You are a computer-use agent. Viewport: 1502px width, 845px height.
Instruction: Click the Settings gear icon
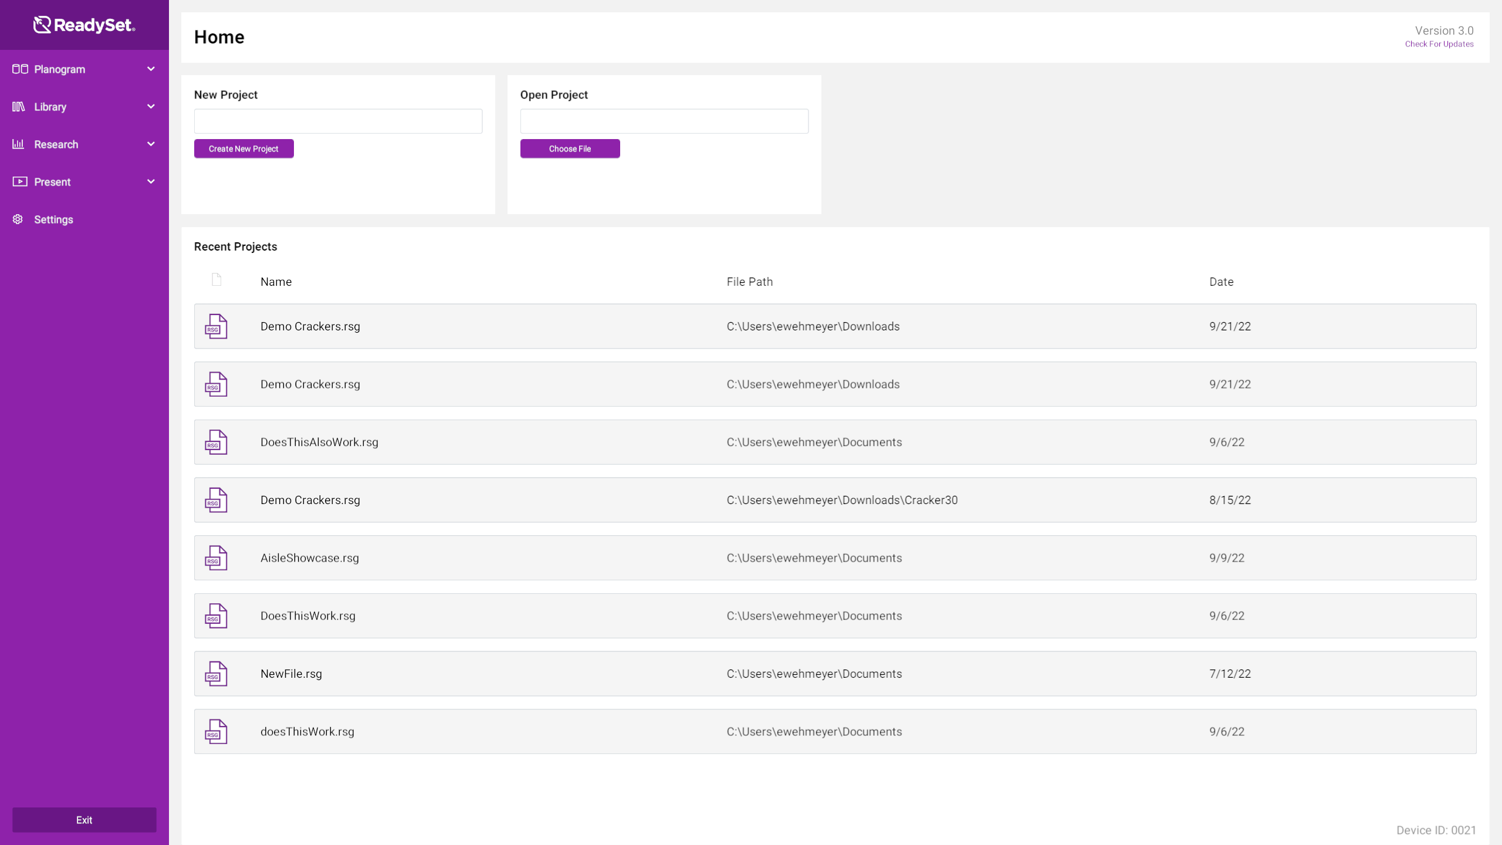[x=18, y=219]
